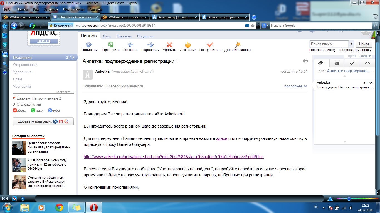Open the Opera downloads panel in sidebar
This screenshot has height=213, width=380.
click(x=5, y=45)
